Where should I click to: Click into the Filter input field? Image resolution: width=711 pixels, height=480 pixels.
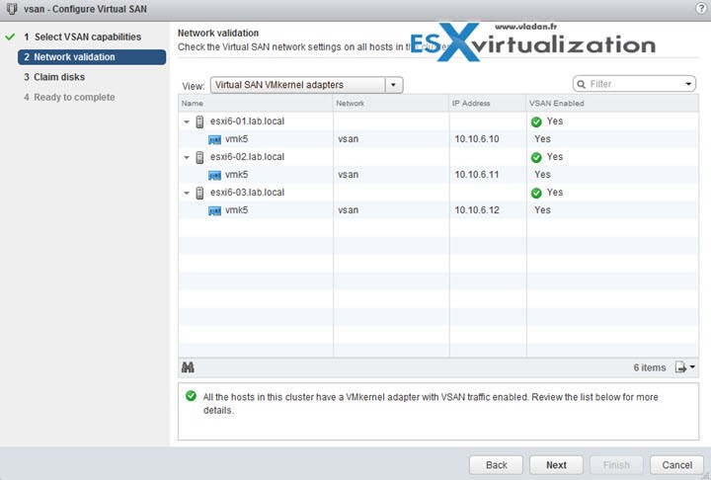(635, 84)
